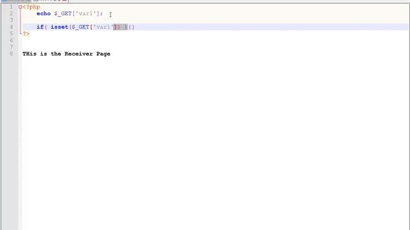This screenshot has width=410, height=230.
Task: Click the empty curly braces after the if
Action: click(x=131, y=27)
